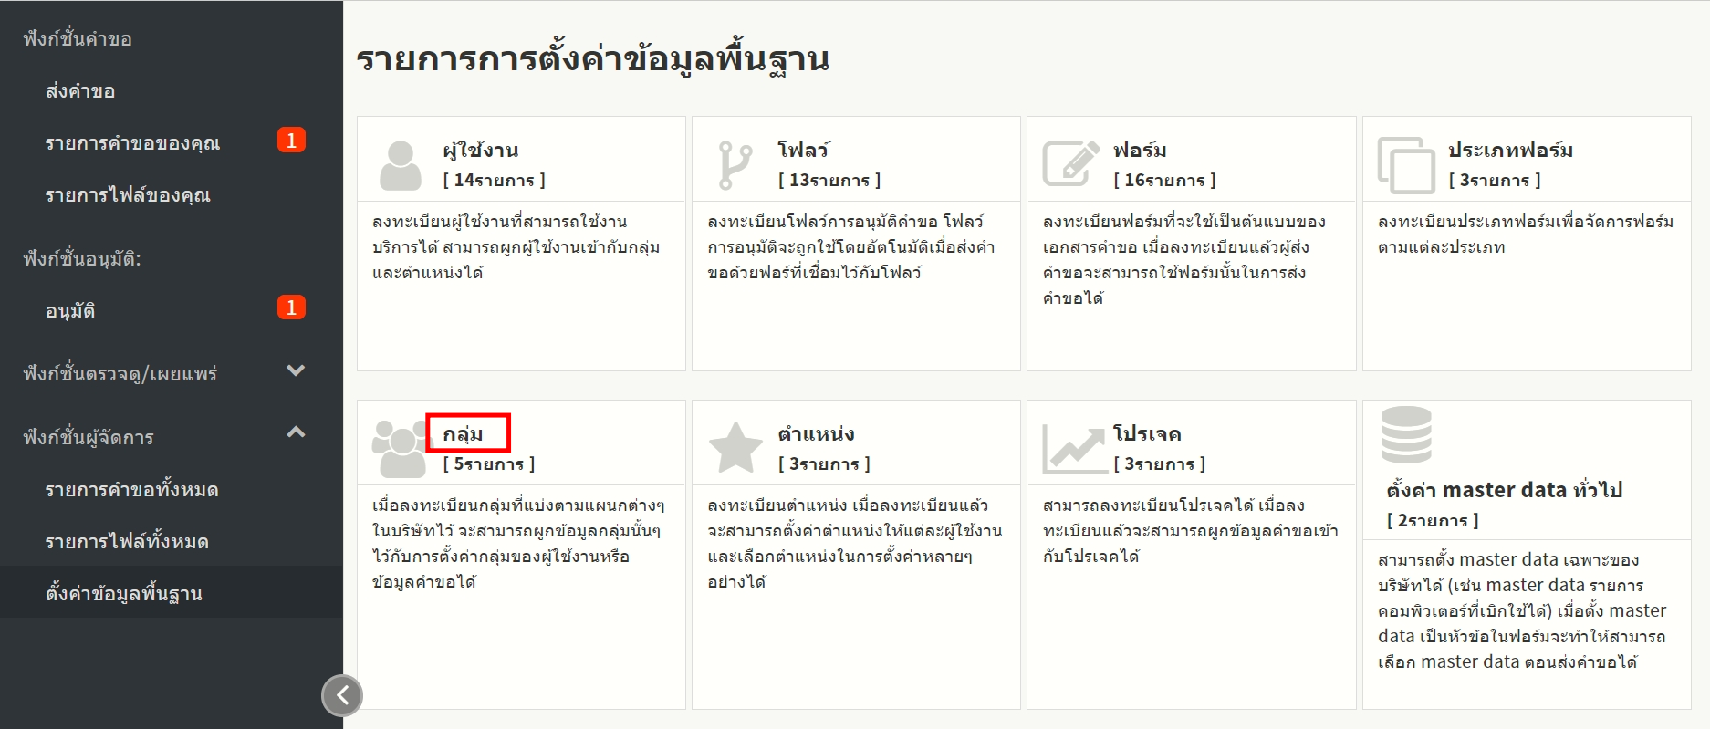1710x729 pixels.
Task: Select ตั้งค่าข้อมูลพื้นฐาน in the sidebar
Action: pos(124,594)
